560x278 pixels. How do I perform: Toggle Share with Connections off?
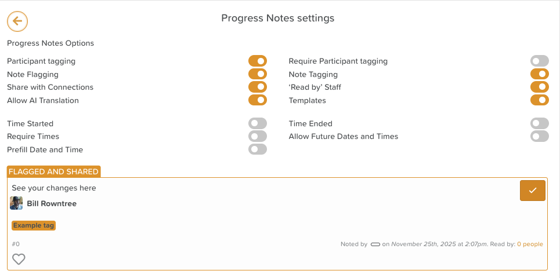click(x=257, y=87)
